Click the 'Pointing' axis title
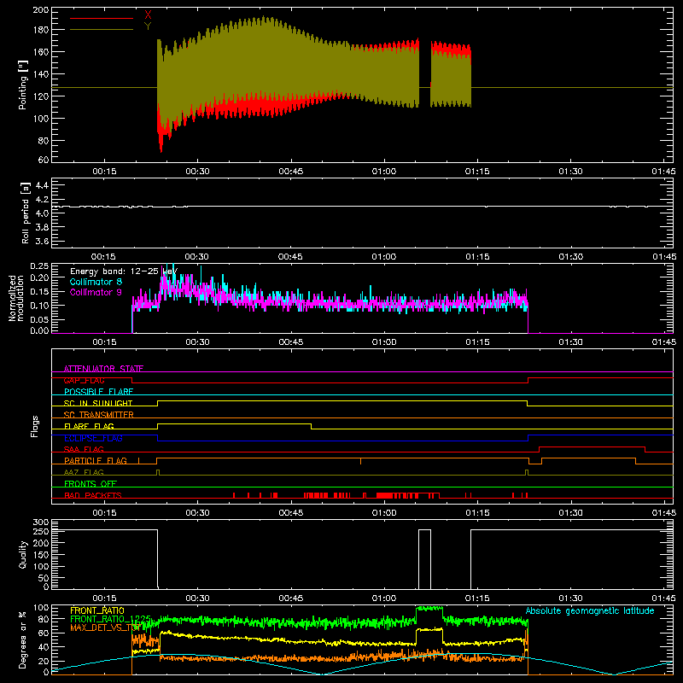 [x=23, y=85]
